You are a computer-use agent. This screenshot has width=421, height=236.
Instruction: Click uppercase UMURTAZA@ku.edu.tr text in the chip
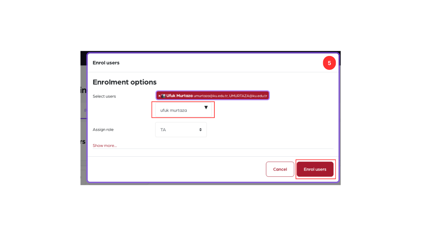[248, 96]
